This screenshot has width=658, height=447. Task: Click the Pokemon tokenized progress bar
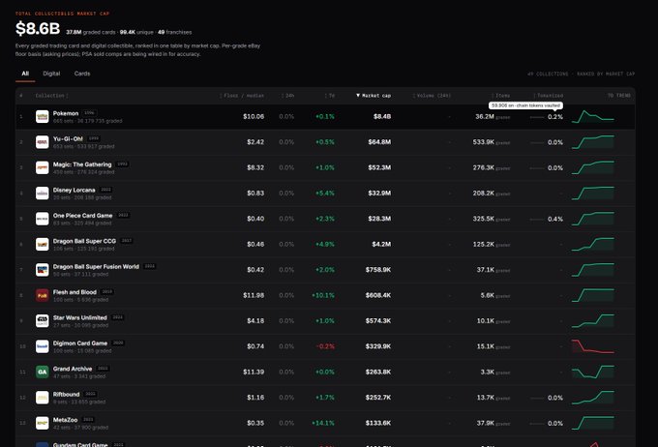[x=537, y=117]
